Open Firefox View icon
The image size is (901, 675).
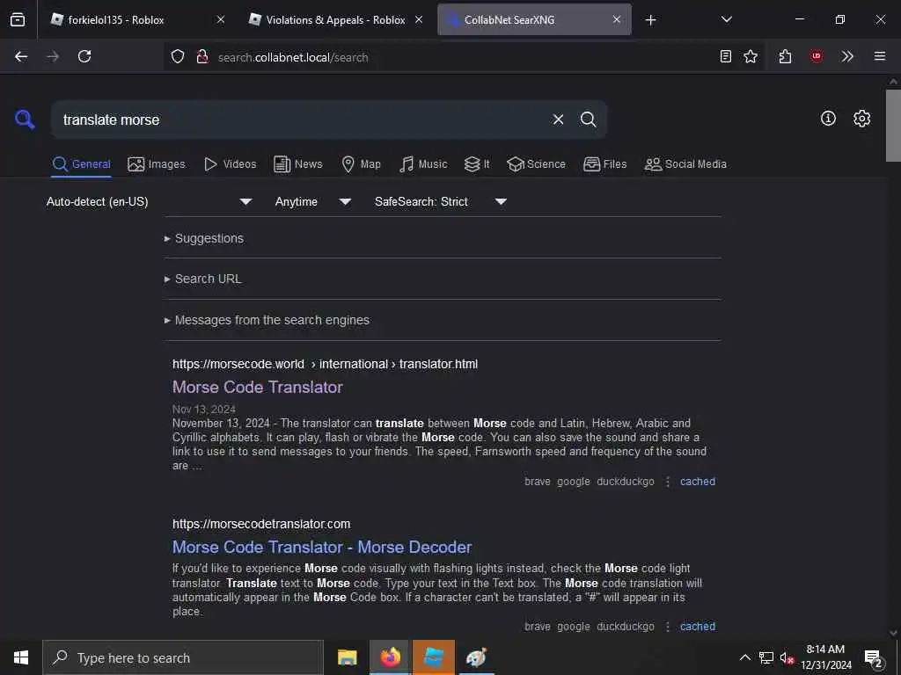pyautogui.click(x=18, y=19)
